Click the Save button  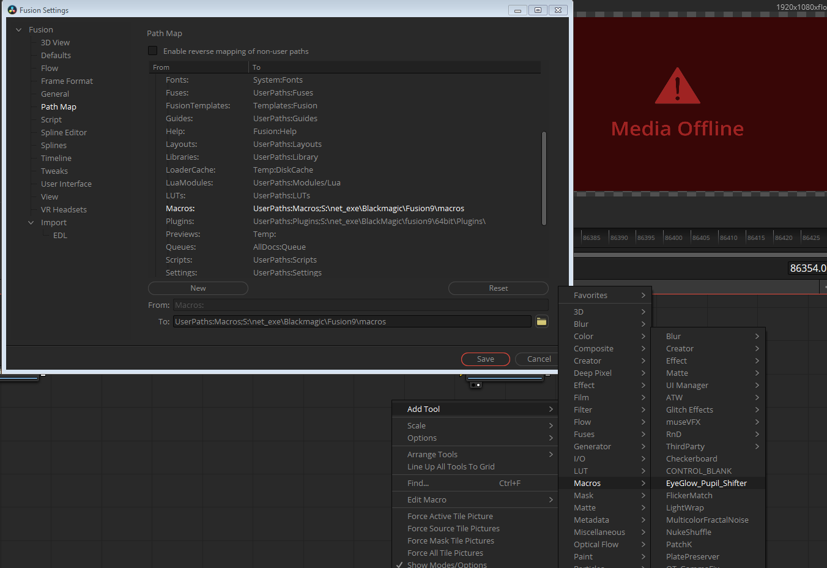[486, 359]
